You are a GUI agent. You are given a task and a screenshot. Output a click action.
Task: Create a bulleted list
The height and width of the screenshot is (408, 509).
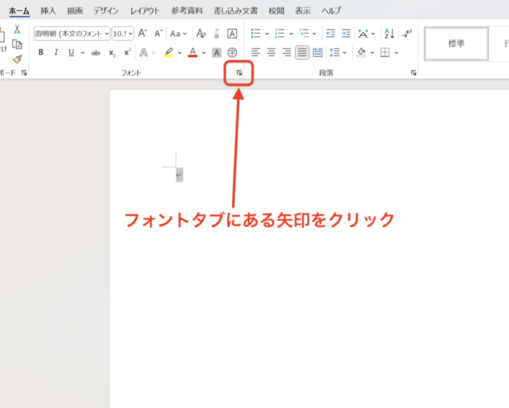(256, 33)
